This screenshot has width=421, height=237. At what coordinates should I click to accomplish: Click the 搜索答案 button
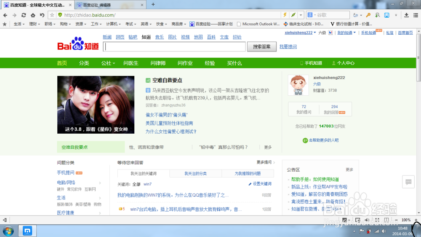(262, 47)
